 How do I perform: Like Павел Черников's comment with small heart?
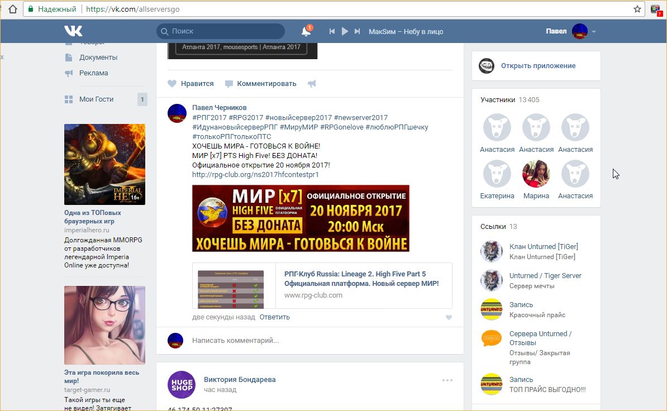tap(448, 318)
